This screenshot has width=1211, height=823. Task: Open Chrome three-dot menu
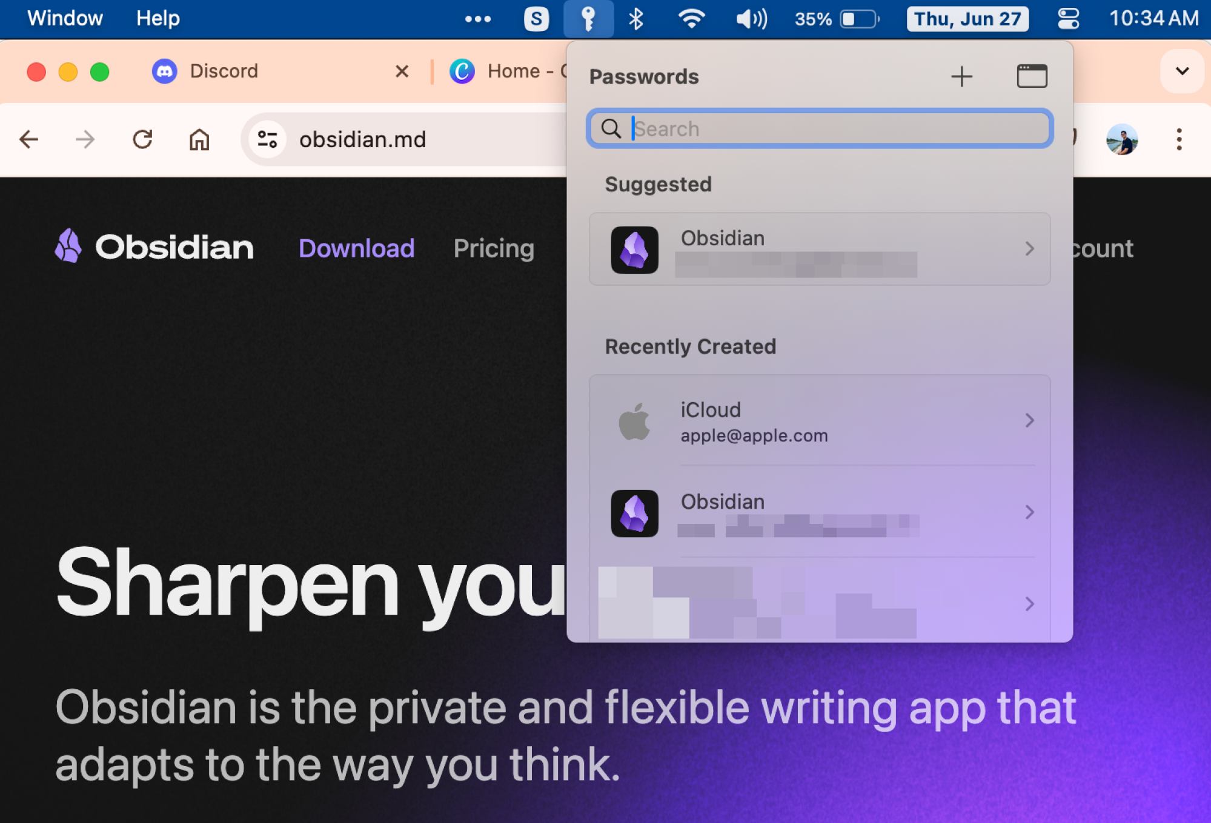(x=1178, y=140)
